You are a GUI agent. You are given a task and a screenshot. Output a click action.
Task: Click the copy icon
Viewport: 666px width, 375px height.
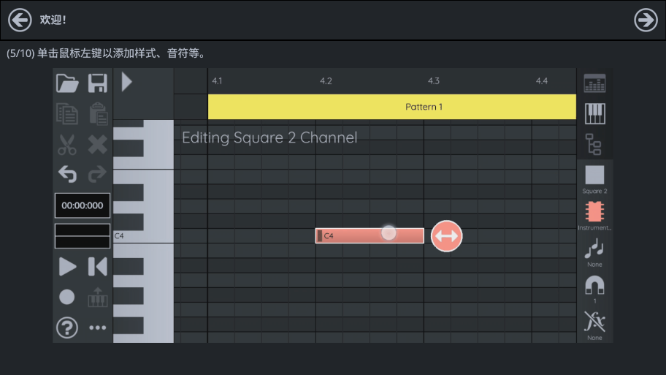point(67,113)
